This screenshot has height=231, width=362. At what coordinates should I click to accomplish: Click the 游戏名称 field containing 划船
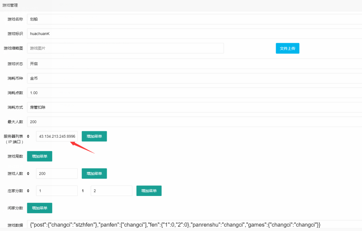click(194, 19)
